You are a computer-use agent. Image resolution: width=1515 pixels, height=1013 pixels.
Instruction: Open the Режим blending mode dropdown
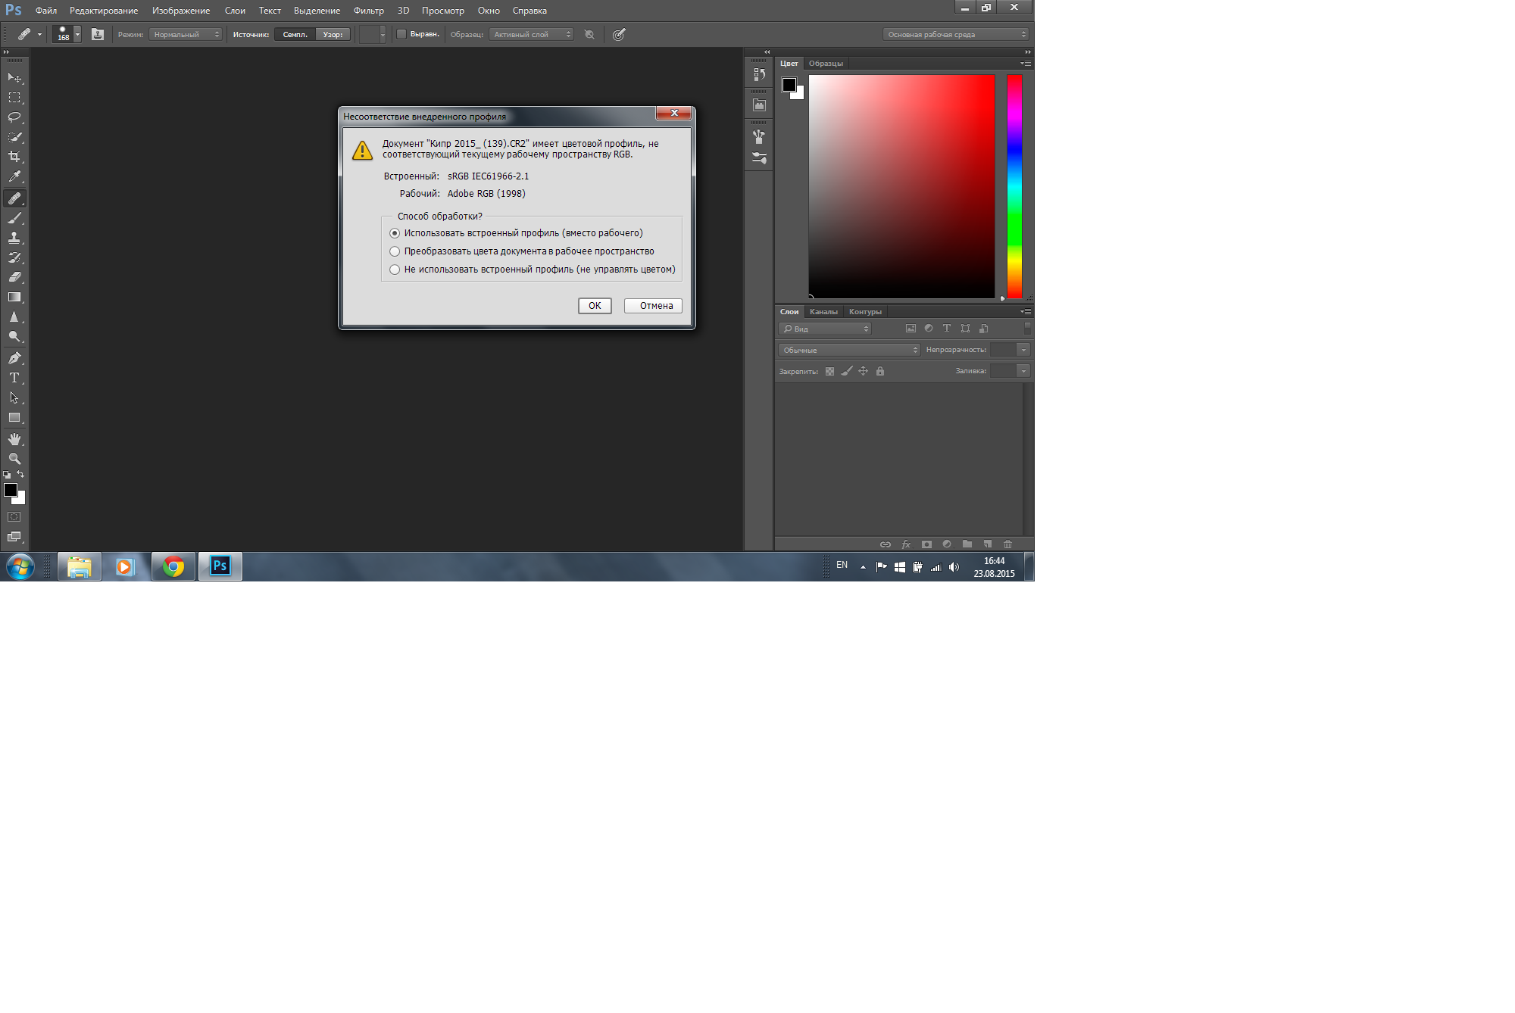186,34
